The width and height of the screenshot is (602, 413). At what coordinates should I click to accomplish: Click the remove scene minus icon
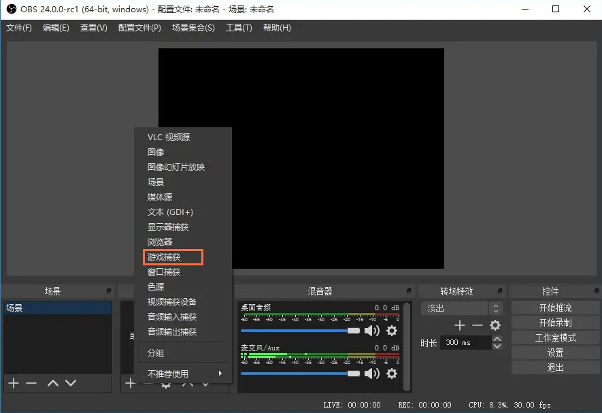pyautogui.click(x=31, y=383)
